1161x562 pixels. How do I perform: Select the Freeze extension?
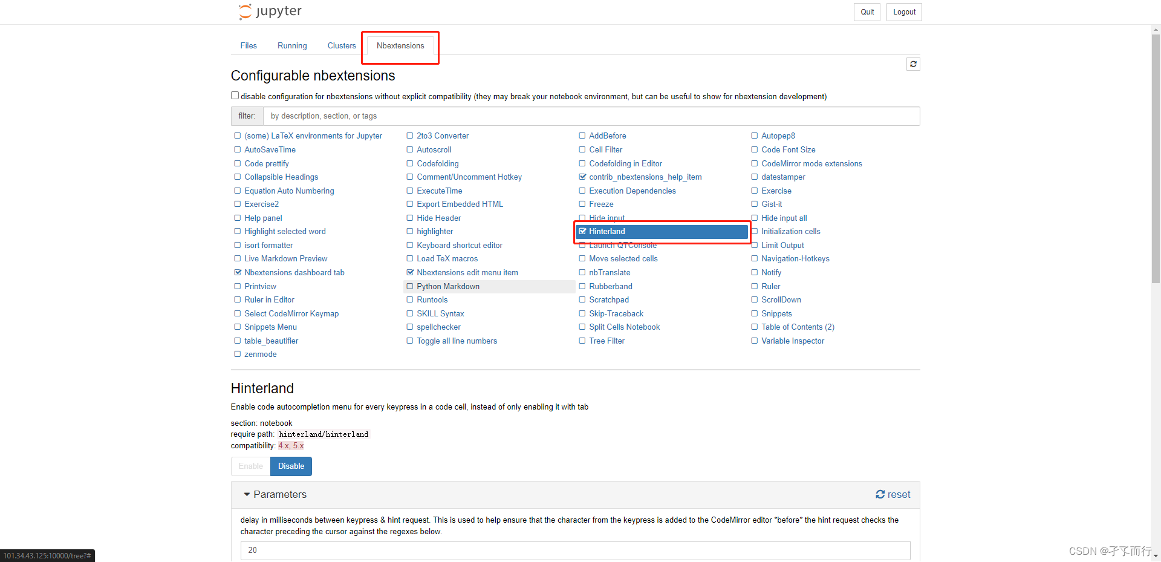(x=600, y=204)
